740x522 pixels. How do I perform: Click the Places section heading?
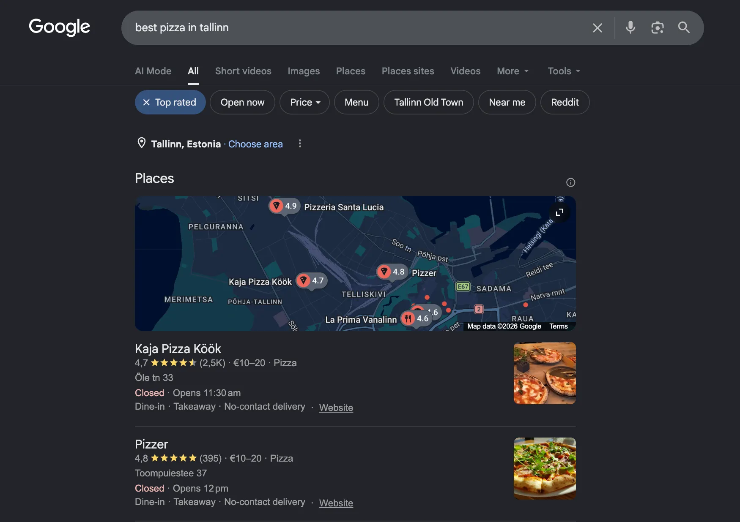(154, 178)
